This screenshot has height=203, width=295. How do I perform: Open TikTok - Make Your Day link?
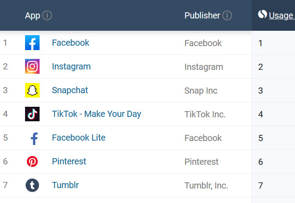tap(97, 114)
